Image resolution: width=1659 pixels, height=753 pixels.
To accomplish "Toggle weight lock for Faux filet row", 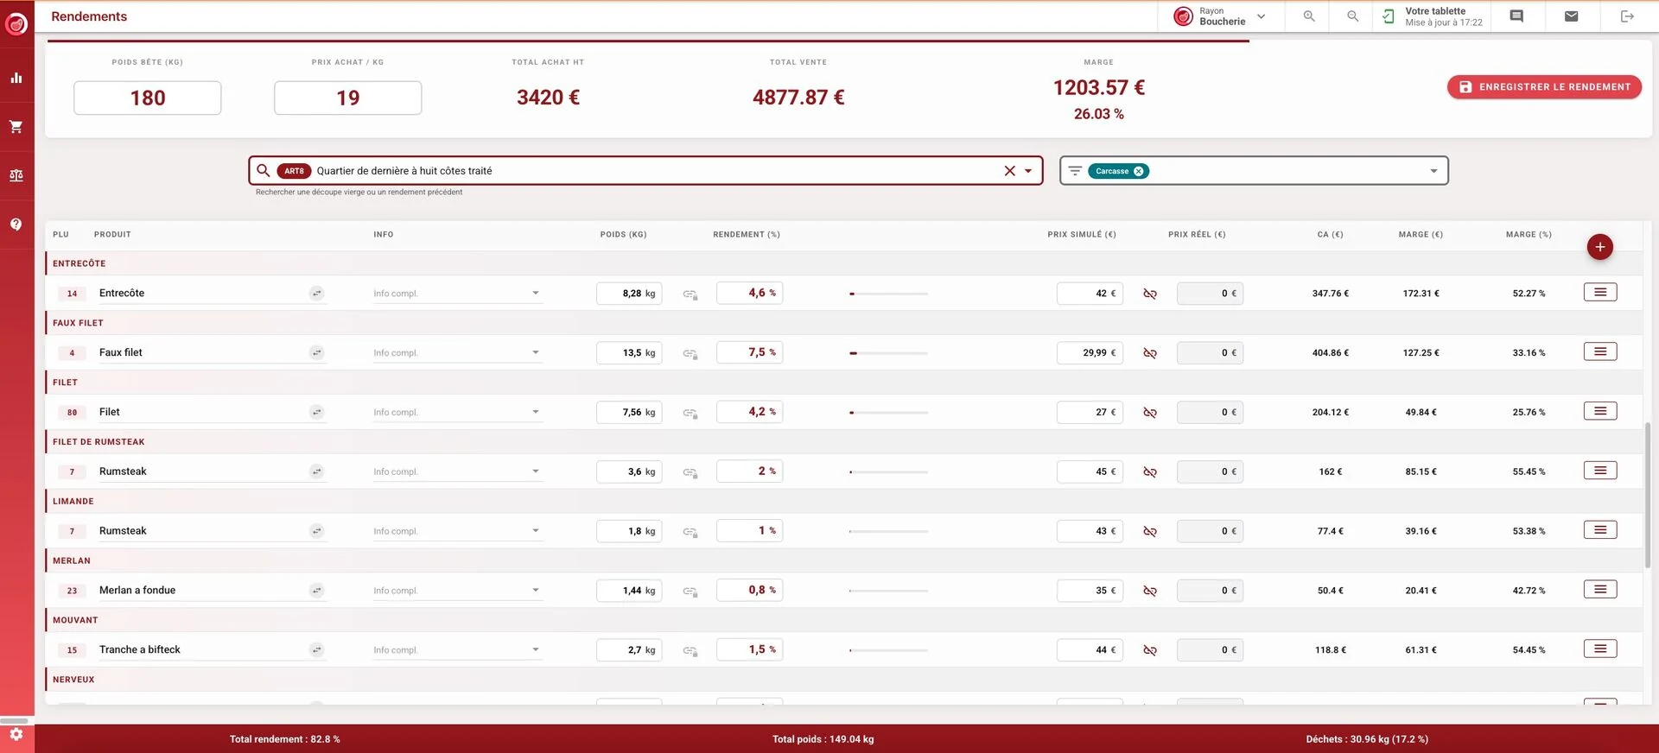I will click(690, 353).
